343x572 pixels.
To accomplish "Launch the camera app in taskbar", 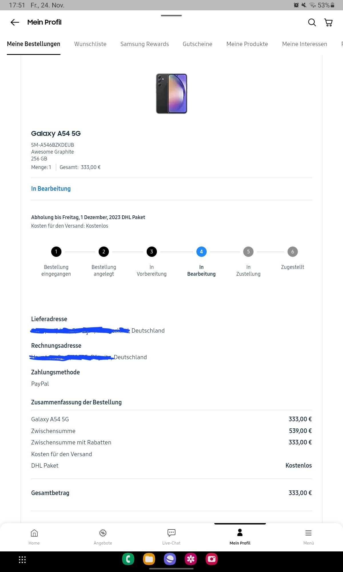I will (x=212, y=559).
